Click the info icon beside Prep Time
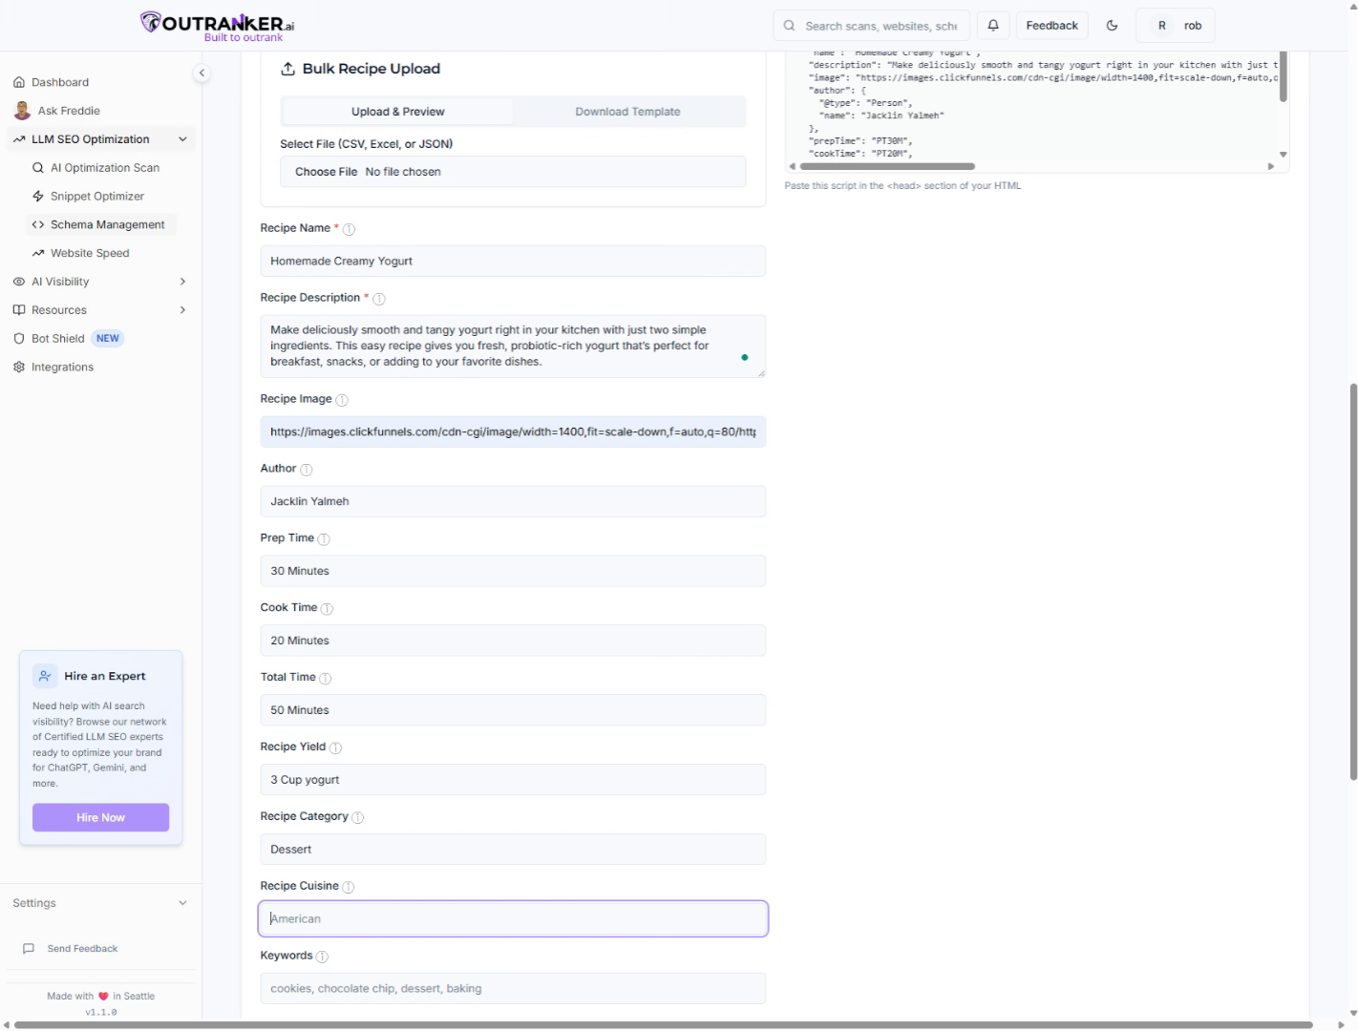 click(x=324, y=539)
